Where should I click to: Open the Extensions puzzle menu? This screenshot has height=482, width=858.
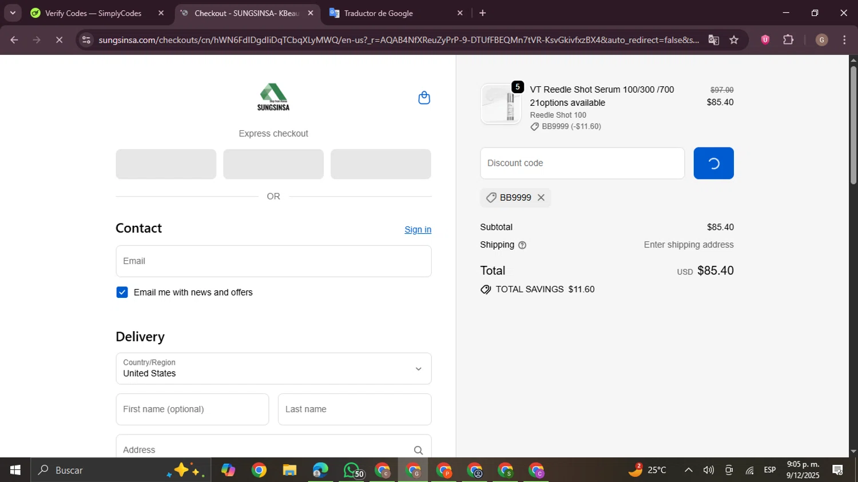tap(788, 40)
